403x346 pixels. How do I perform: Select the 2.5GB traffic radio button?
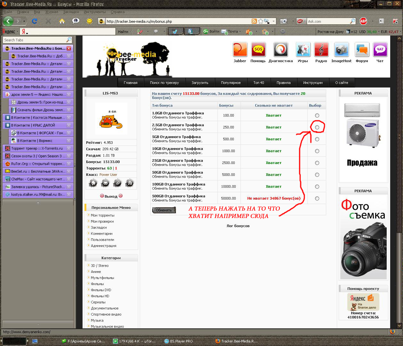pos(317,127)
